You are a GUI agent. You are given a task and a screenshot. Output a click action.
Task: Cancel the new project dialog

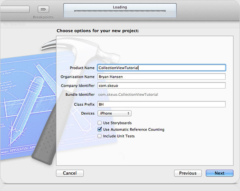[x=70, y=173]
